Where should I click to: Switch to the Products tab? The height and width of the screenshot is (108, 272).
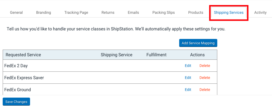pyautogui.click(x=196, y=13)
